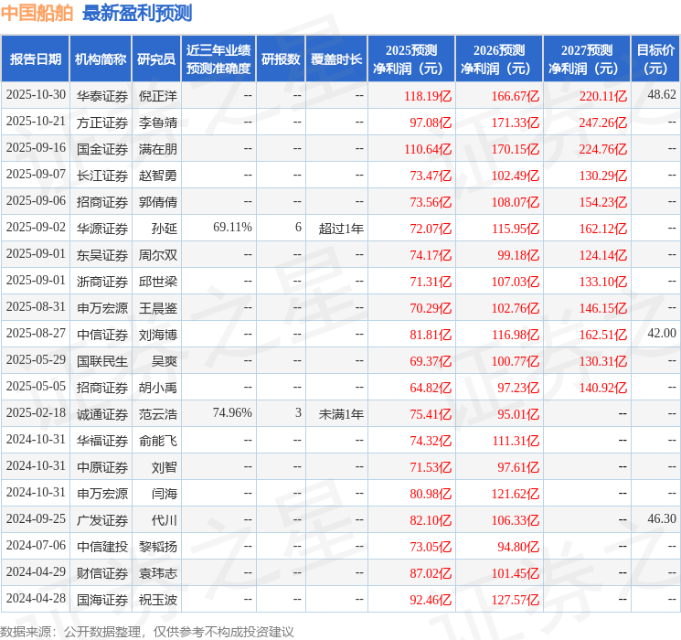Click the 覆盖时长 column header
Image resolution: width=681 pixels, height=640 pixels.
[336, 59]
